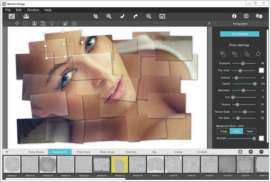This screenshot has height=182, width=271.
Task: Duplicate photo icon in Photo Settings
Action: pyautogui.click(x=247, y=54)
